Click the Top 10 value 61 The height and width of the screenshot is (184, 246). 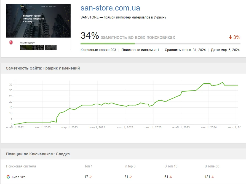(x=166, y=177)
